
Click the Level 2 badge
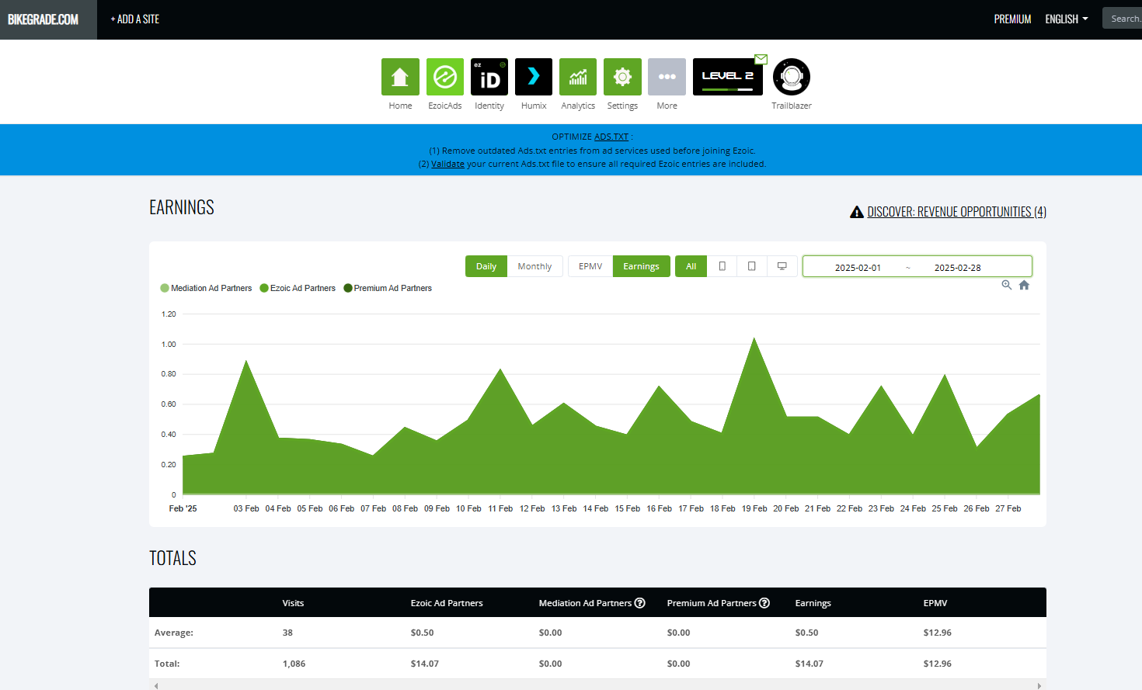(728, 77)
